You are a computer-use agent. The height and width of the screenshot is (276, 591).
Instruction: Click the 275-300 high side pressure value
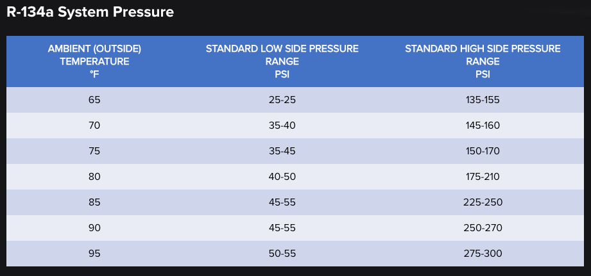pyautogui.click(x=483, y=254)
